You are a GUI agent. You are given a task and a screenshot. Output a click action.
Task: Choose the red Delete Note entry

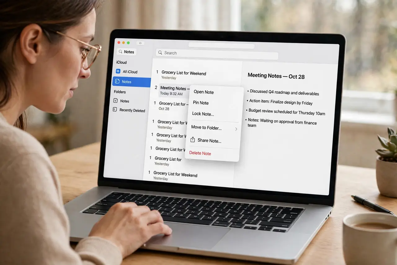[200, 153]
